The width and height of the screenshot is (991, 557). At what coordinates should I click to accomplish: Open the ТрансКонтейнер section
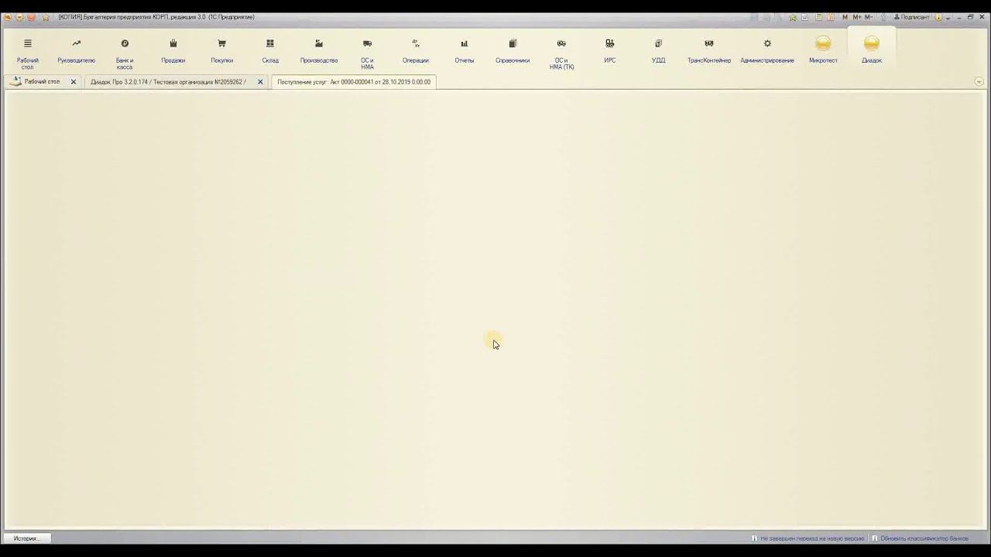tap(709, 51)
